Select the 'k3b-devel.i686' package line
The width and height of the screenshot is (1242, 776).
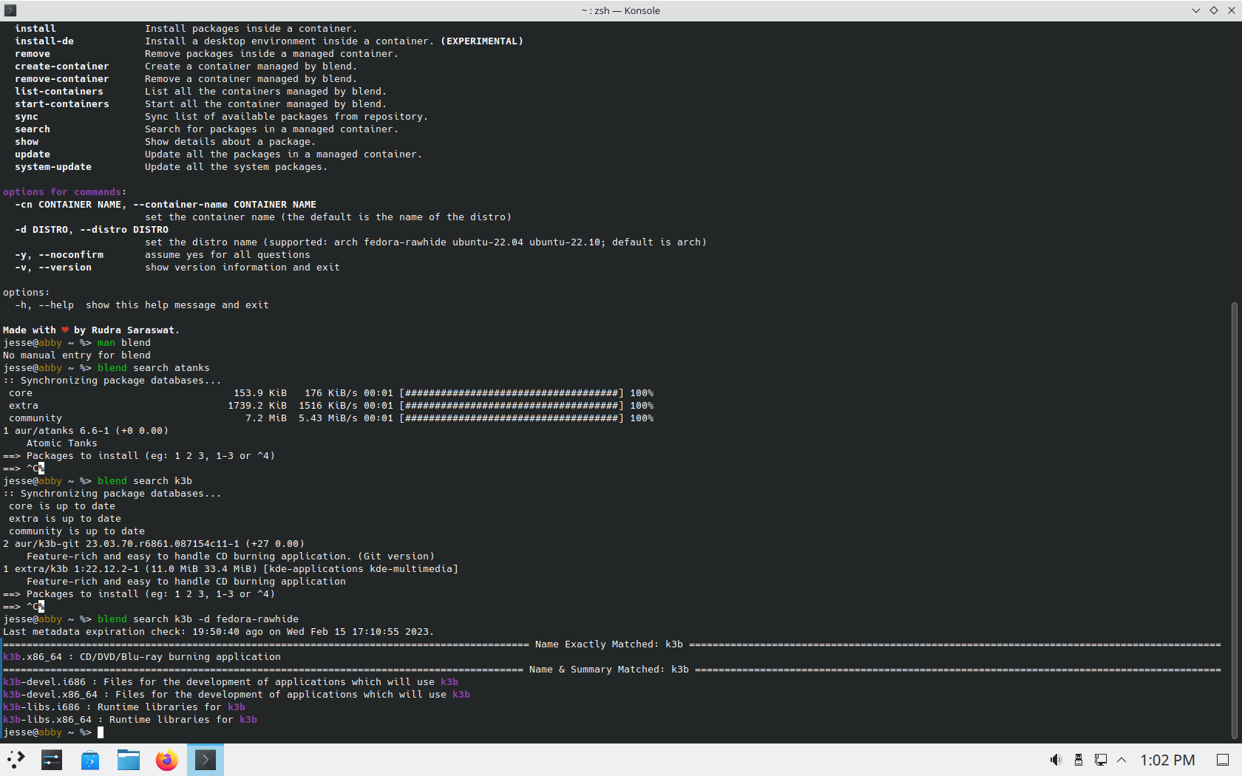click(x=231, y=682)
